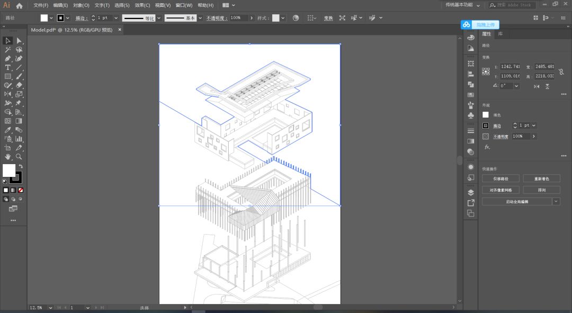572x313 pixels.
Task: Toggle constrain width and height proportions link
Action: [x=561, y=71]
